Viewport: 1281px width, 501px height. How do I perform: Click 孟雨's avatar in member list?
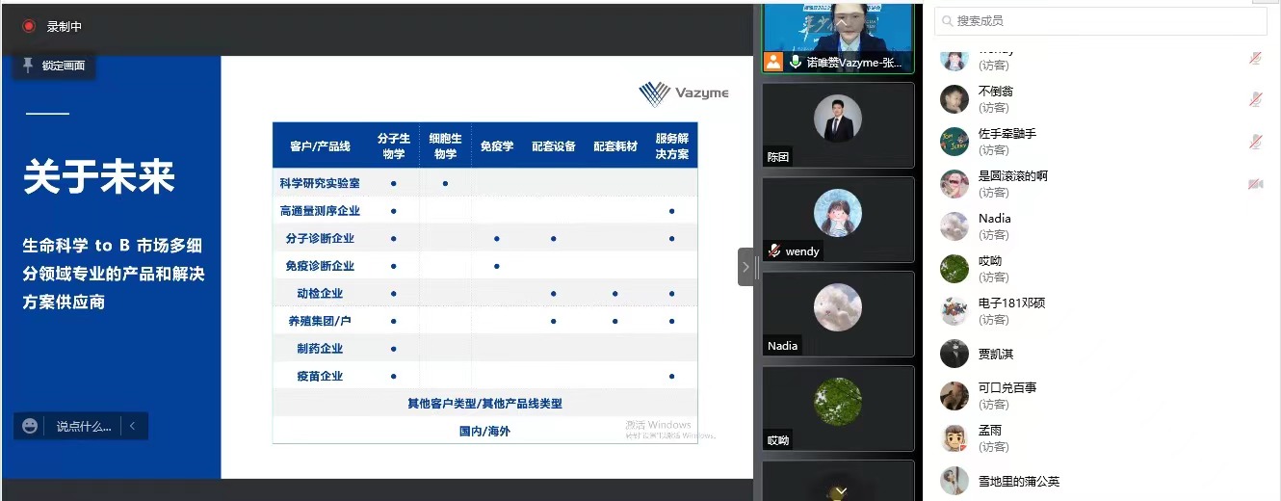tap(954, 438)
